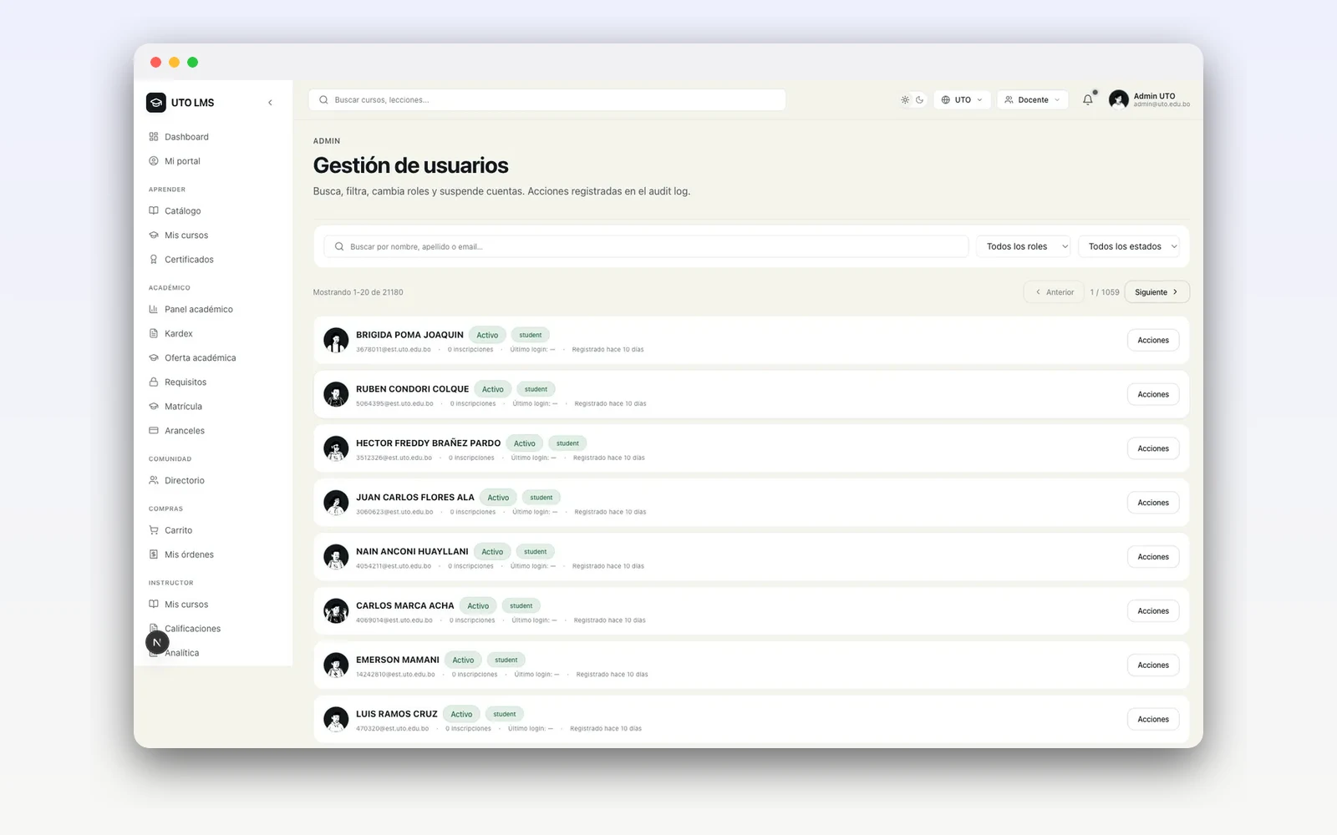1337x835 pixels.
Task: Open the UTO institution dropdown
Action: point(962,100)
